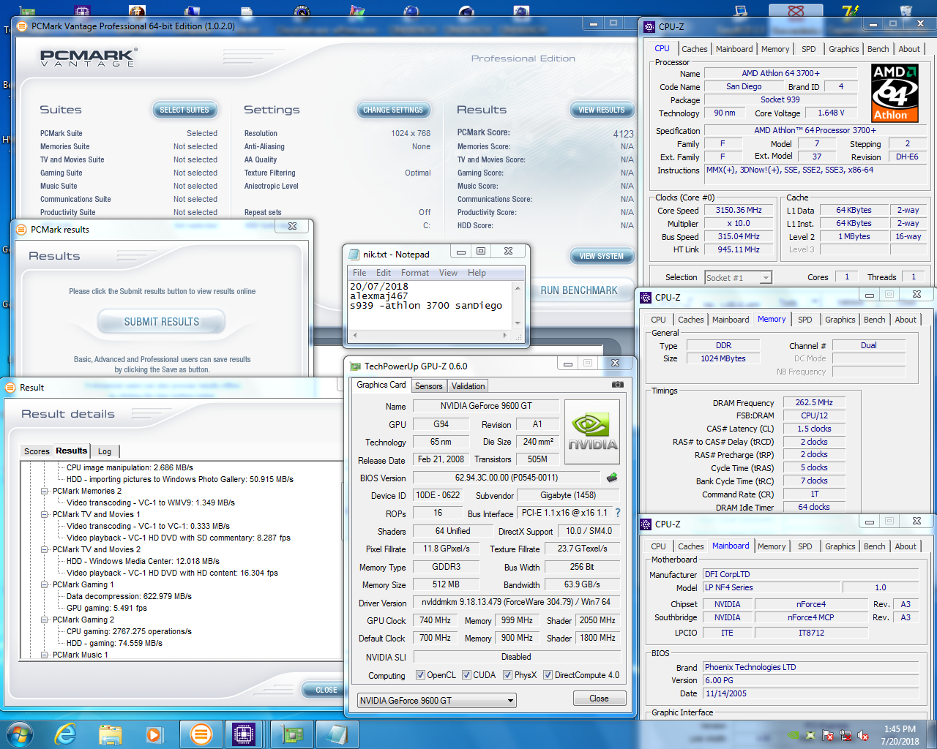Open Windows Media Player taskbar icon
This screenshot has height=749, width=937.
(x=154, y=734)
